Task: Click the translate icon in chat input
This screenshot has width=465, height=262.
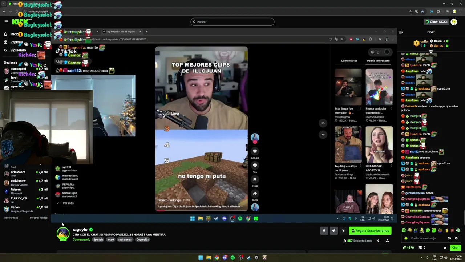Action: click(x=449, y=238)
